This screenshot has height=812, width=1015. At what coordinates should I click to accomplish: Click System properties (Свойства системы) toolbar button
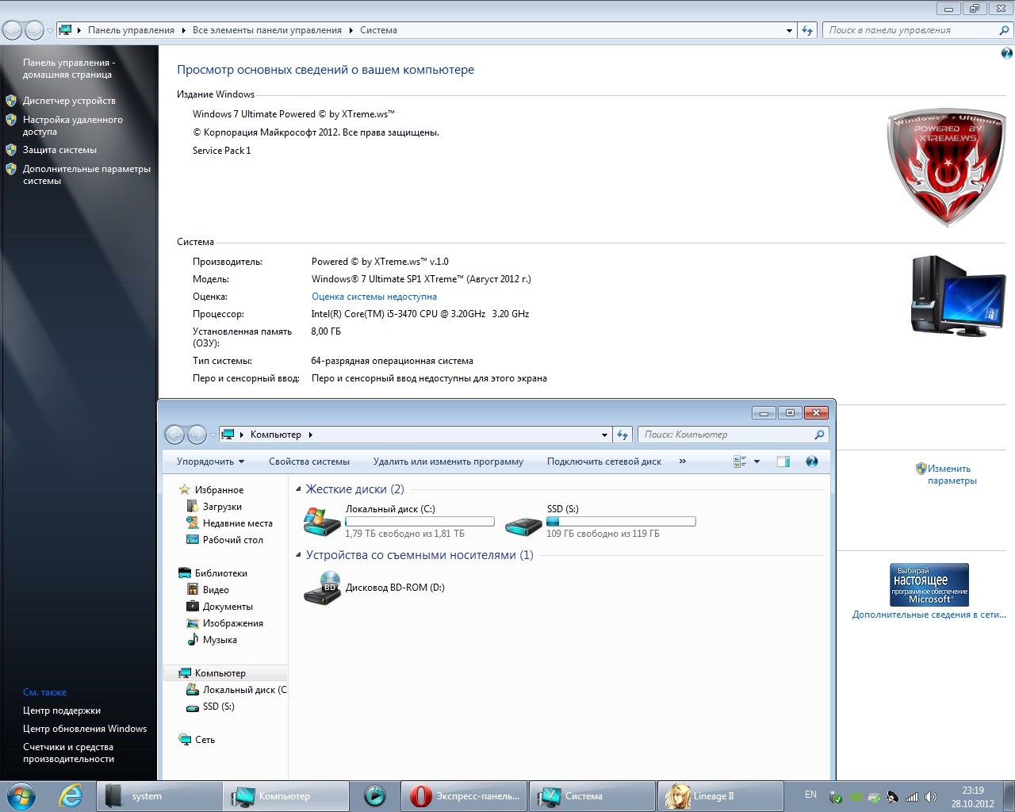coord(309,462)
